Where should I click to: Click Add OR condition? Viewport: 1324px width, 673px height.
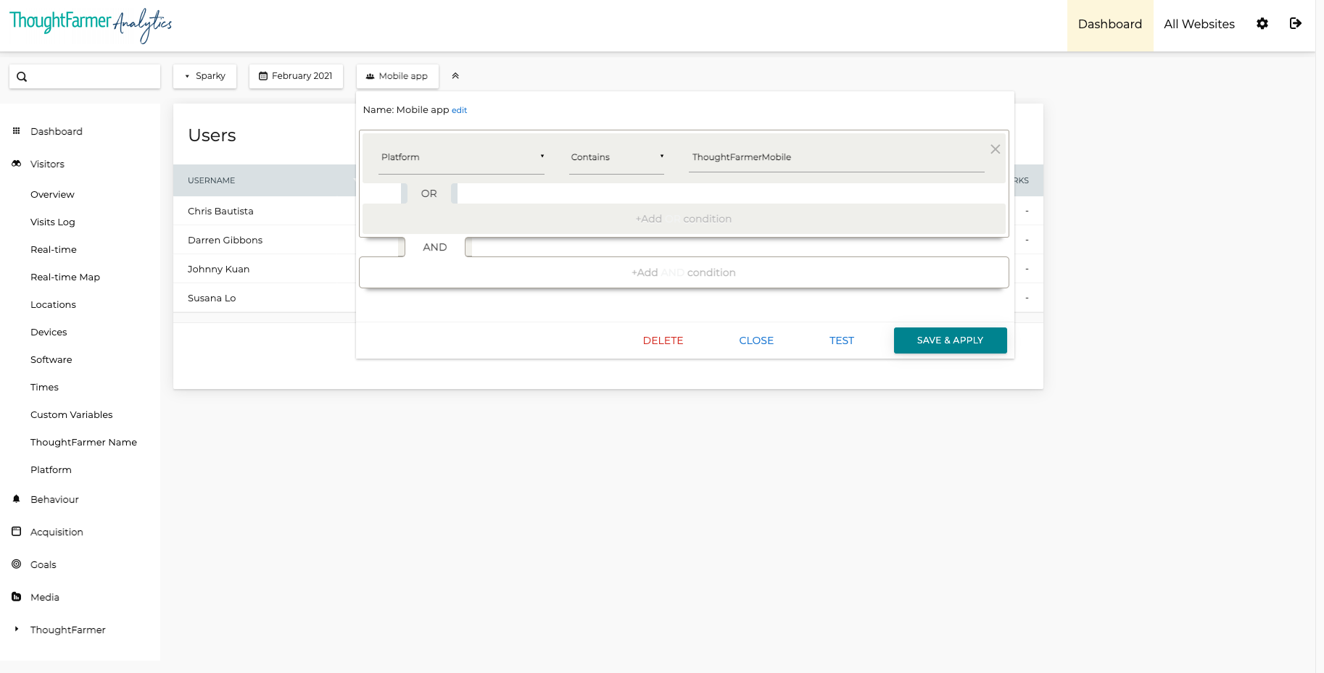point(684,219)
